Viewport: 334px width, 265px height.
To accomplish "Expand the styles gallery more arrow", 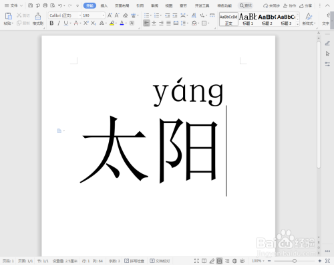I will (298, 23).
